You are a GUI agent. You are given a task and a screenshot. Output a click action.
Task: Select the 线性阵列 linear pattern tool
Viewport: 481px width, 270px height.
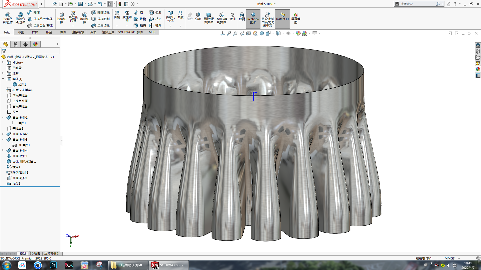(127, 16)
